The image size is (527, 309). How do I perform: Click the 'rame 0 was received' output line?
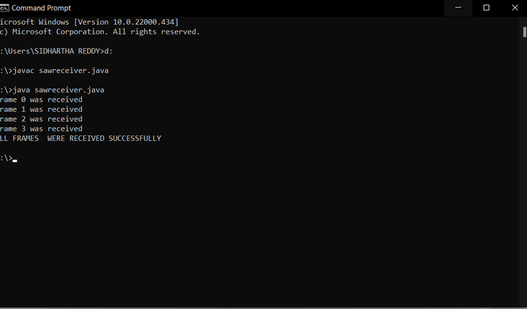[x=41, y=99]
